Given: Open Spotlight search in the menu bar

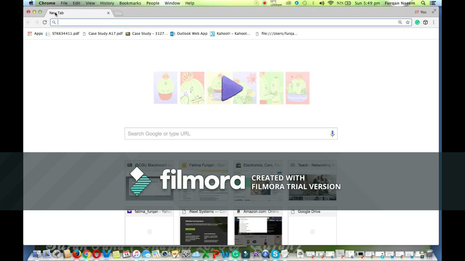Looking at the screenshot, I should tap(423, 3).
